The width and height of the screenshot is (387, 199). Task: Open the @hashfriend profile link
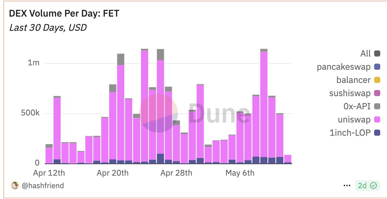43,185
